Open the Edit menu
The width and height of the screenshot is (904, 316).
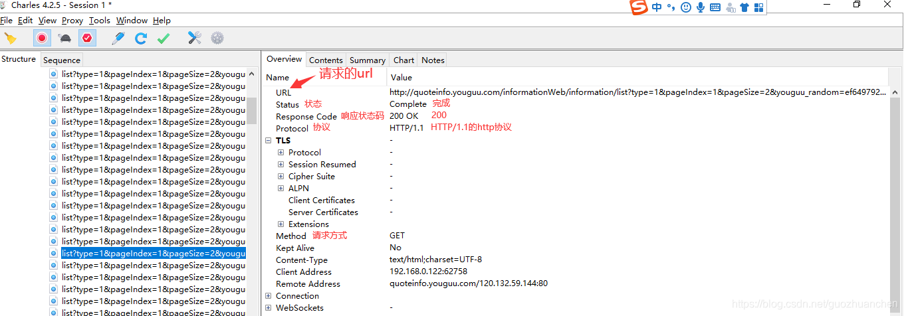pos(25,21)
